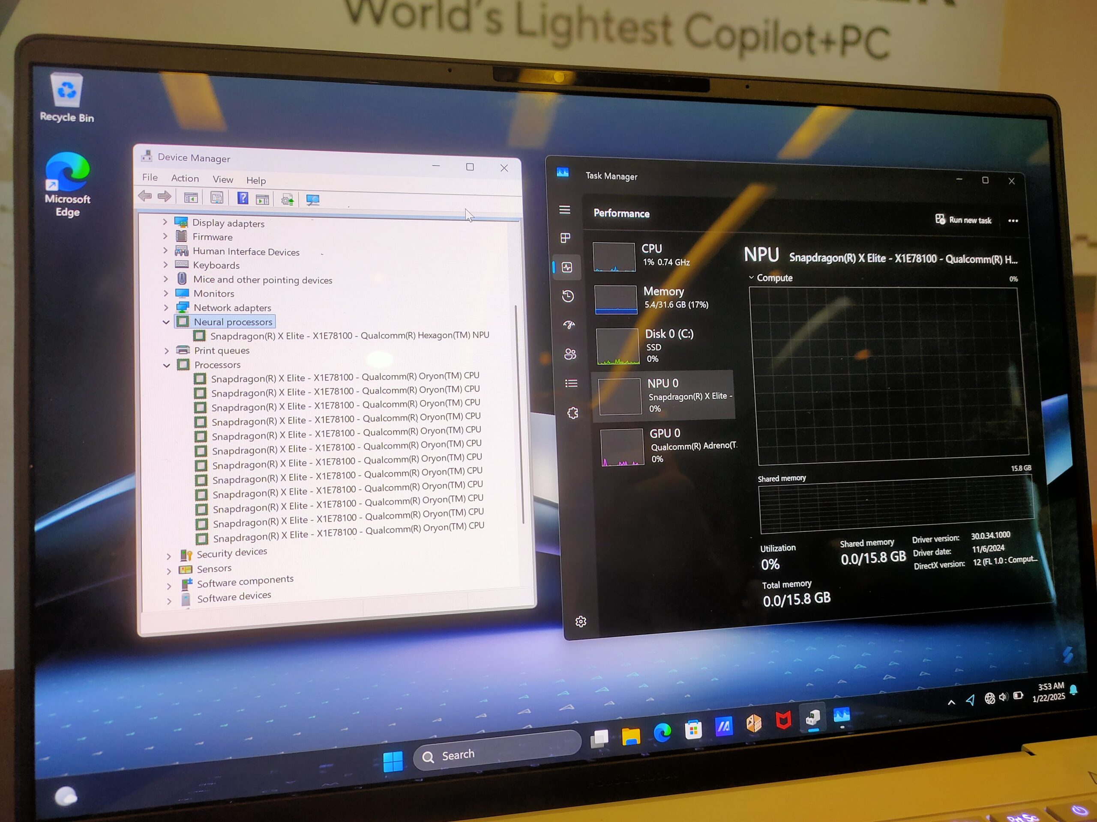Image resolution: width=1097 pixels, height=822 pixels.
Task: Open the Help menu in Device Manager
Action: [256, 180]
